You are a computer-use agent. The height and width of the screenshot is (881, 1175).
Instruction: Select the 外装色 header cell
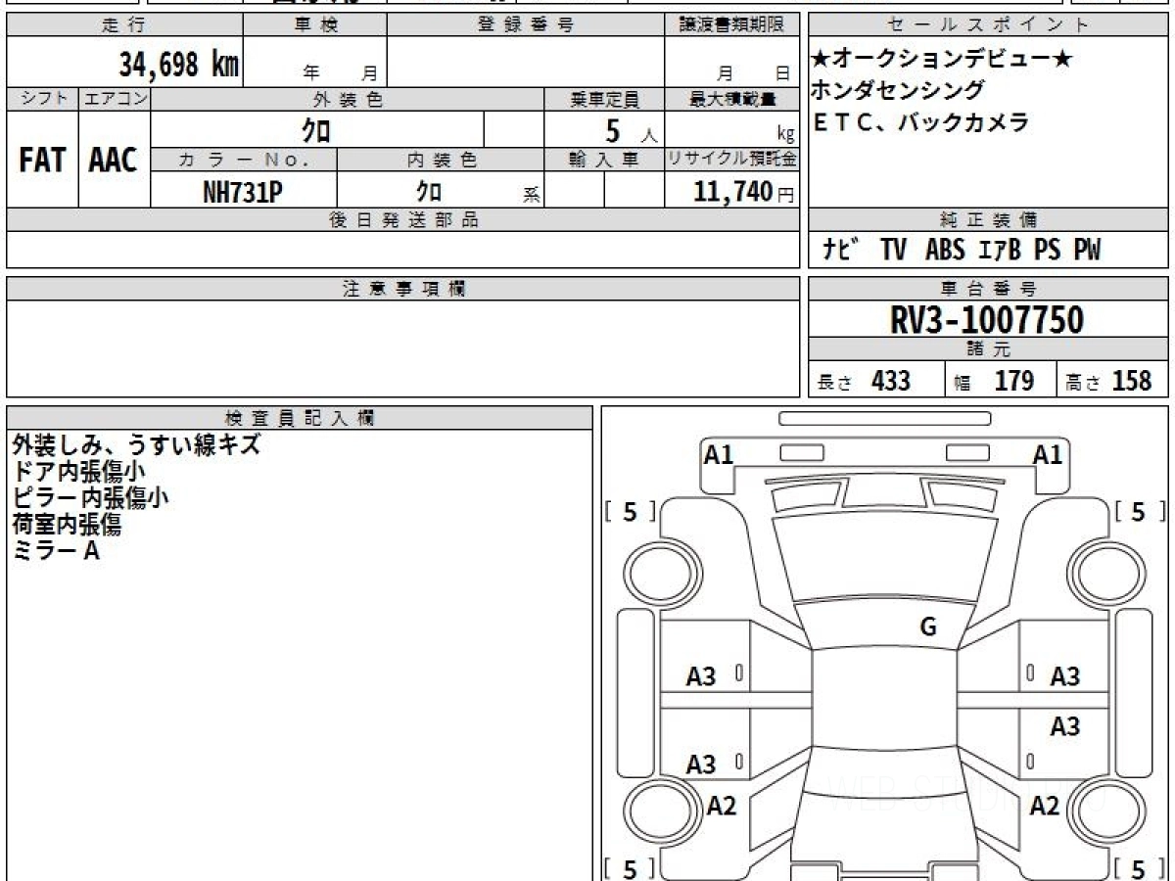click(348, 99)
